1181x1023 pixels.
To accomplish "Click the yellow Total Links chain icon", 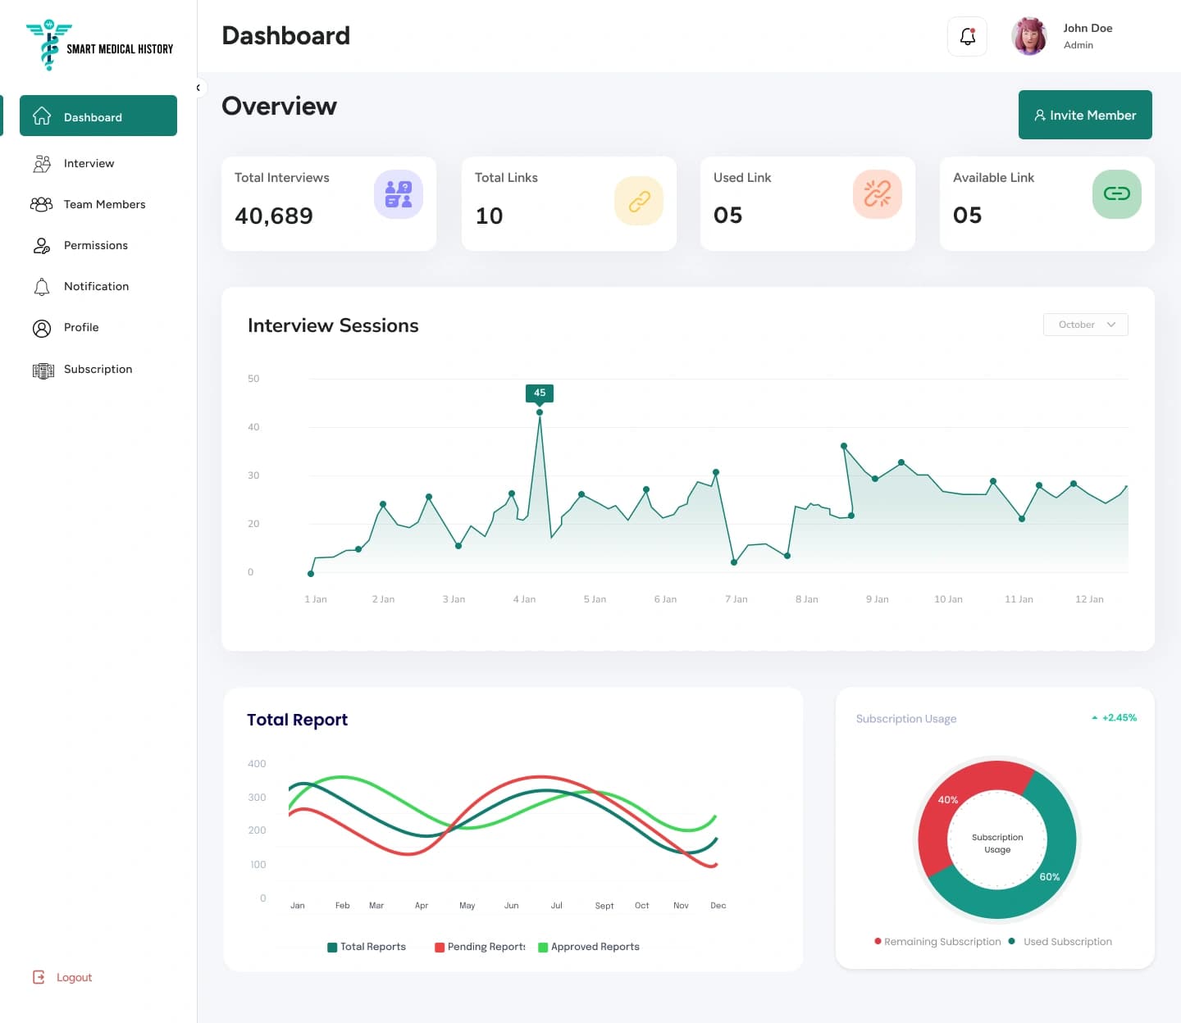I will click(639, 201).
